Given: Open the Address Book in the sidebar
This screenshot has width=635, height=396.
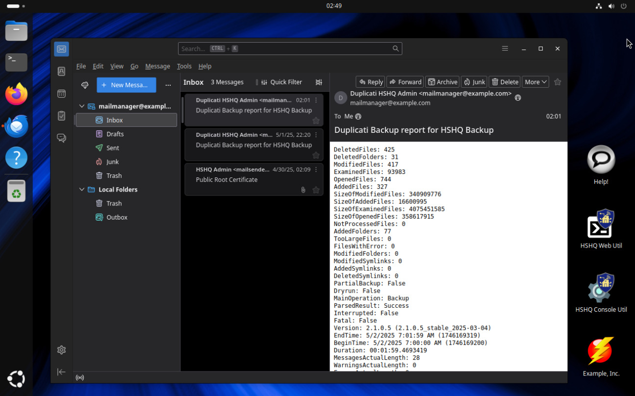Looking at the screenshot, I should tap(61, 72).
